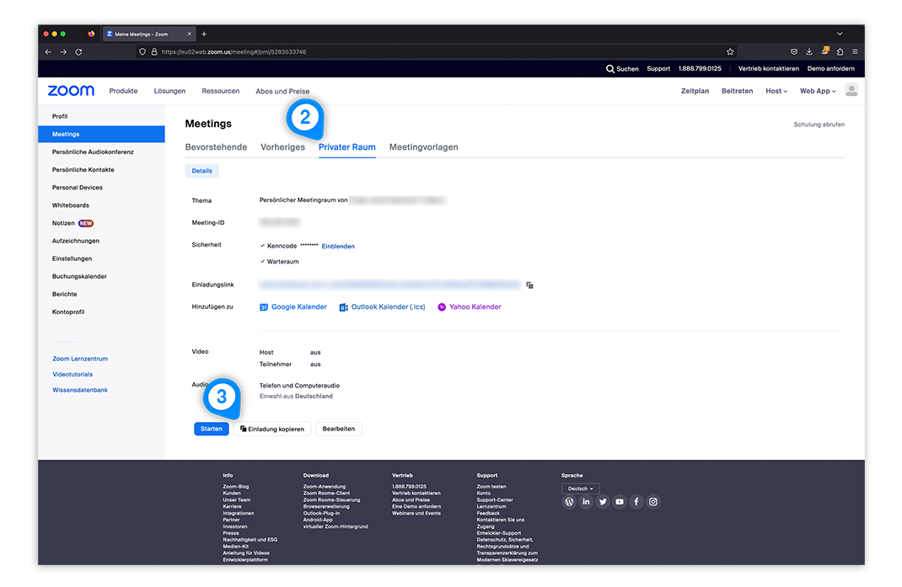Expand the Web App dropdown
Image resolution: width=902 pixels, height=587 pixels.
(x=818, y=91)
